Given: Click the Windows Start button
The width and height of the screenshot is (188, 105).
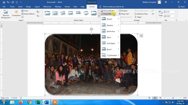Looking at the screenshot, I should tap(4, 102).
